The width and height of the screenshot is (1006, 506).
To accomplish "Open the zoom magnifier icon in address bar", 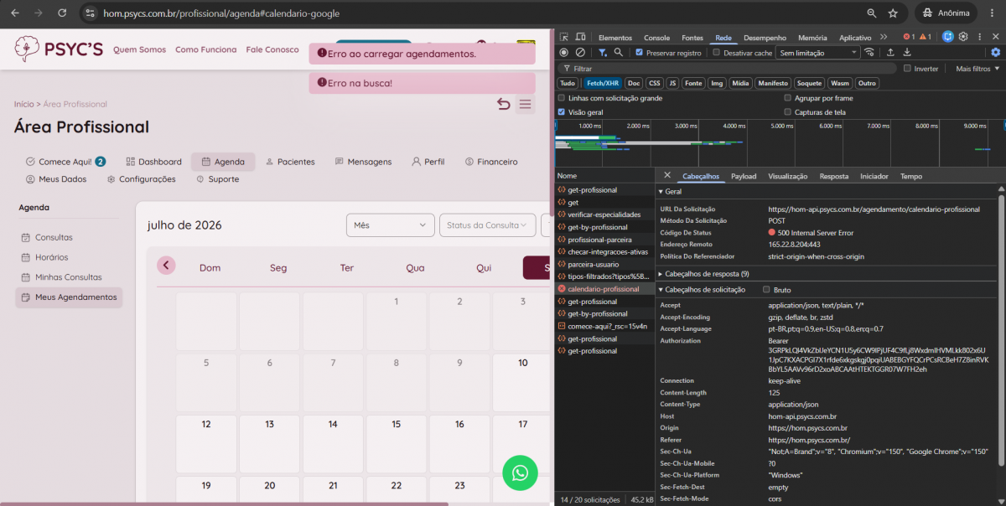I will [872, 13].
